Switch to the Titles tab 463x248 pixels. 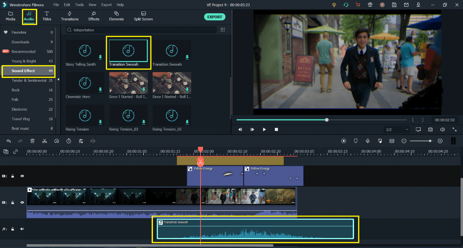tap(47, 16)
